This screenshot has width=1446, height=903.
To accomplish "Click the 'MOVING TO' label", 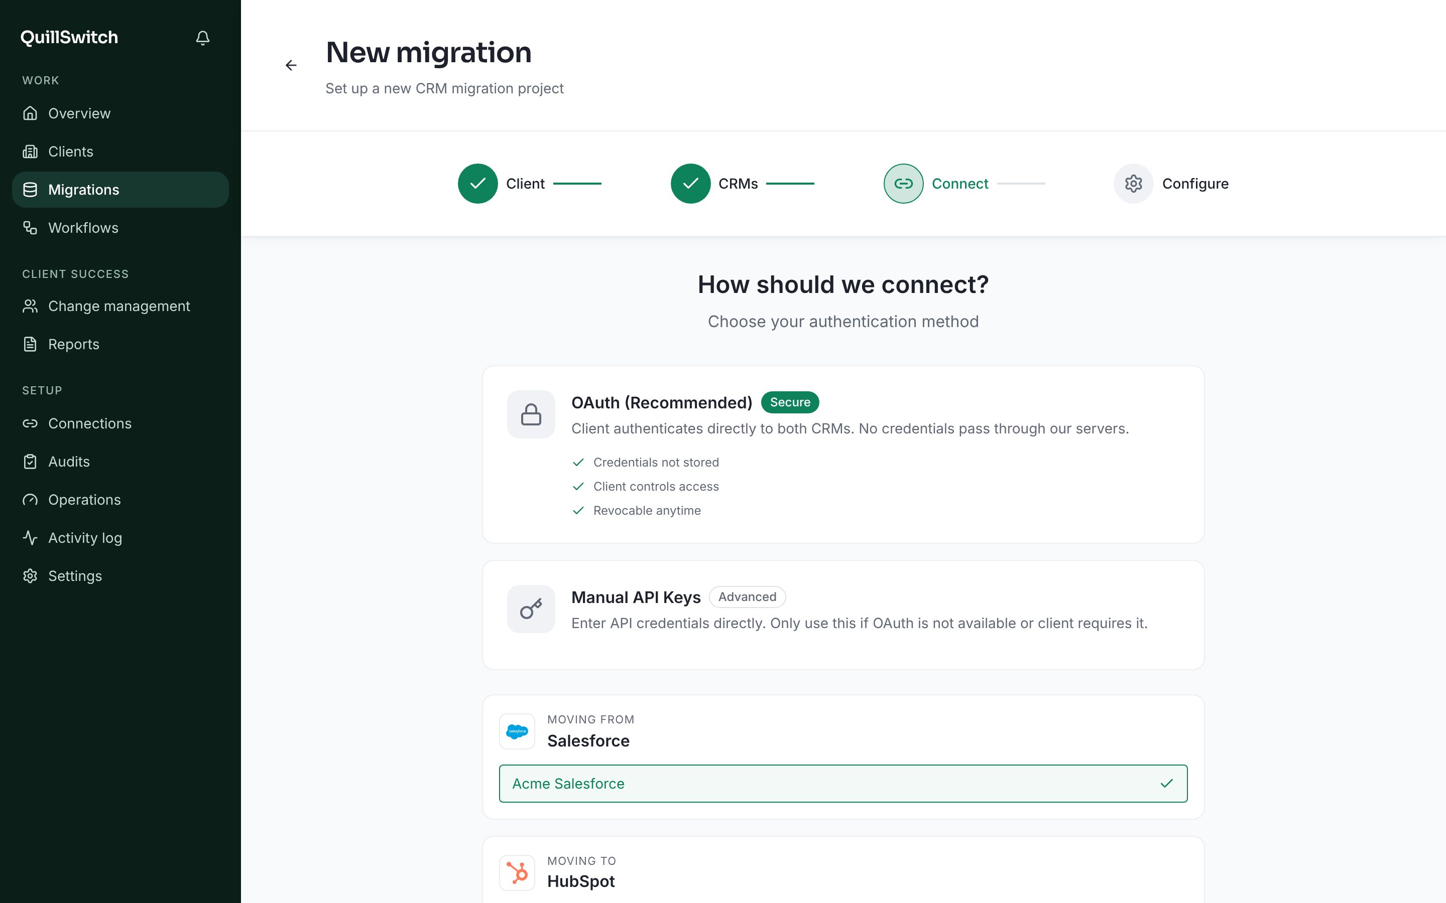I will click(x=581, y=861).
